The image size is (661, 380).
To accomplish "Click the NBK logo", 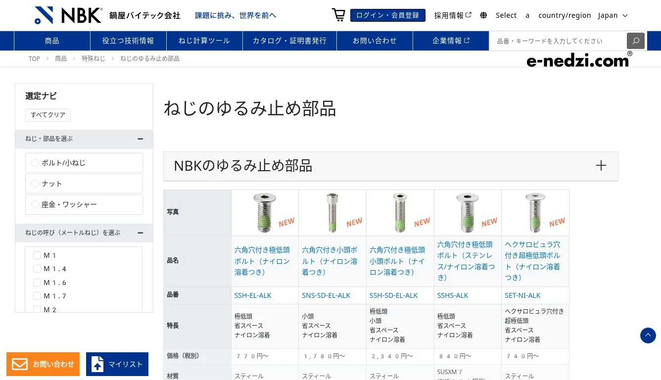I will click(68, 15).
